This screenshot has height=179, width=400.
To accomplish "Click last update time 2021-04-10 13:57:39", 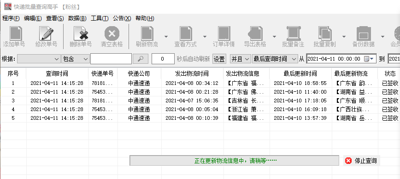I will pos(300,118).
